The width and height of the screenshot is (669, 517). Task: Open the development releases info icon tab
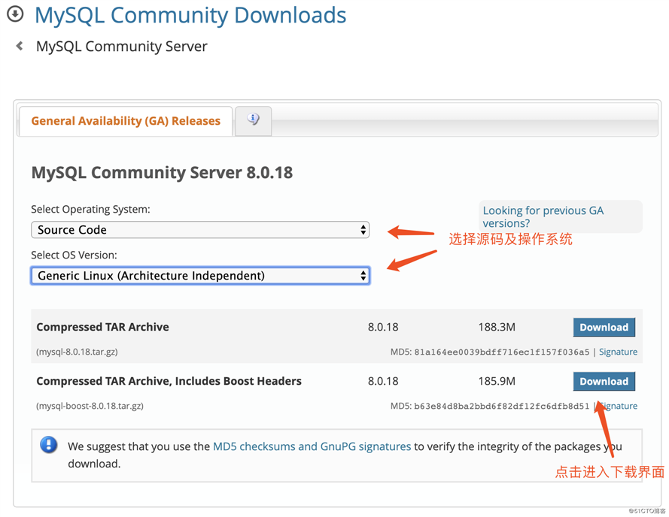pyautogui.click(x=253, y=120)
